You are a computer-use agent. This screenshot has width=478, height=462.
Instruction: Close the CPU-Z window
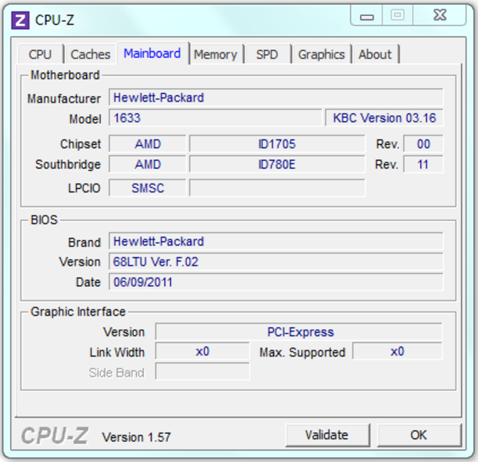pos(440,16)
